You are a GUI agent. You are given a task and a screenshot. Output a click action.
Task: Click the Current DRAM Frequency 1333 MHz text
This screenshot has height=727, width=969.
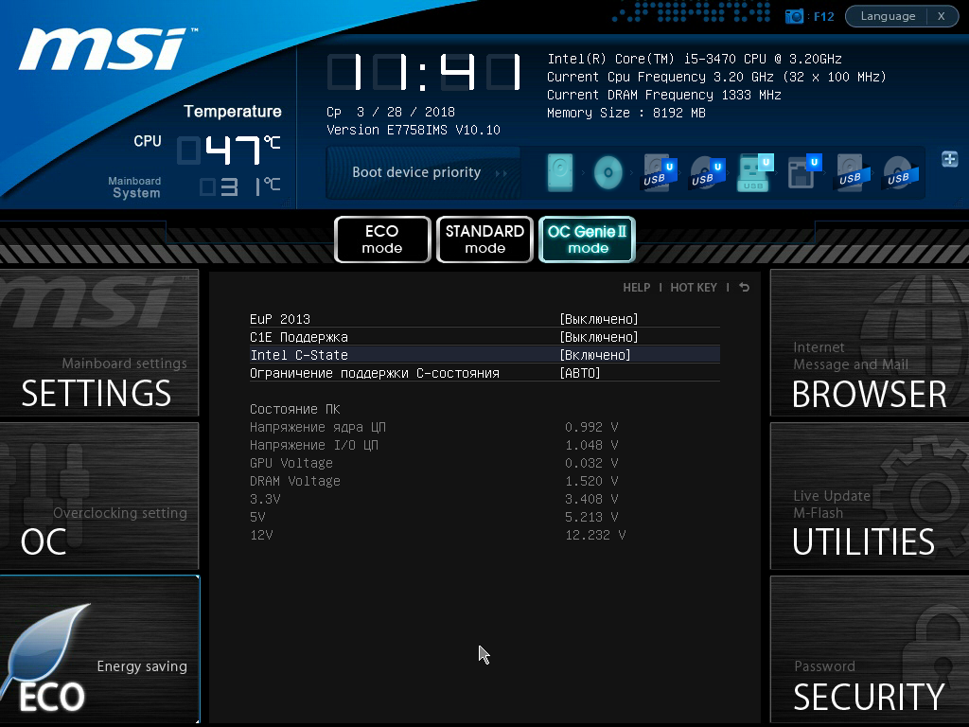[663, 96]
